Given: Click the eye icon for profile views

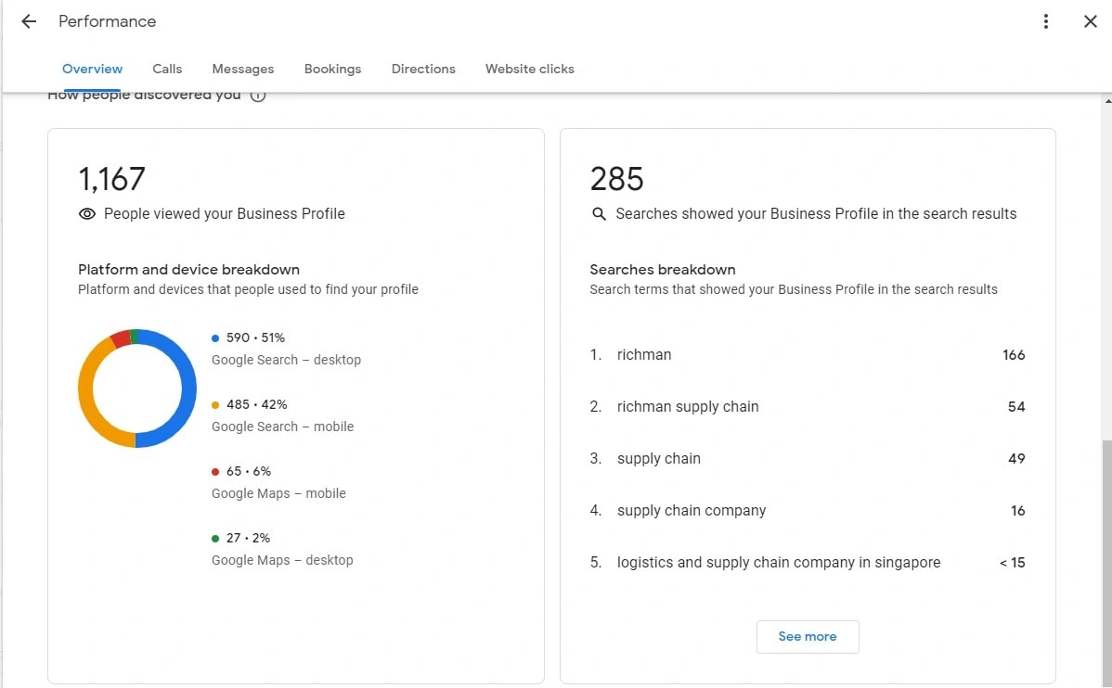Looking at the screenshot, I should click(87, 214).
